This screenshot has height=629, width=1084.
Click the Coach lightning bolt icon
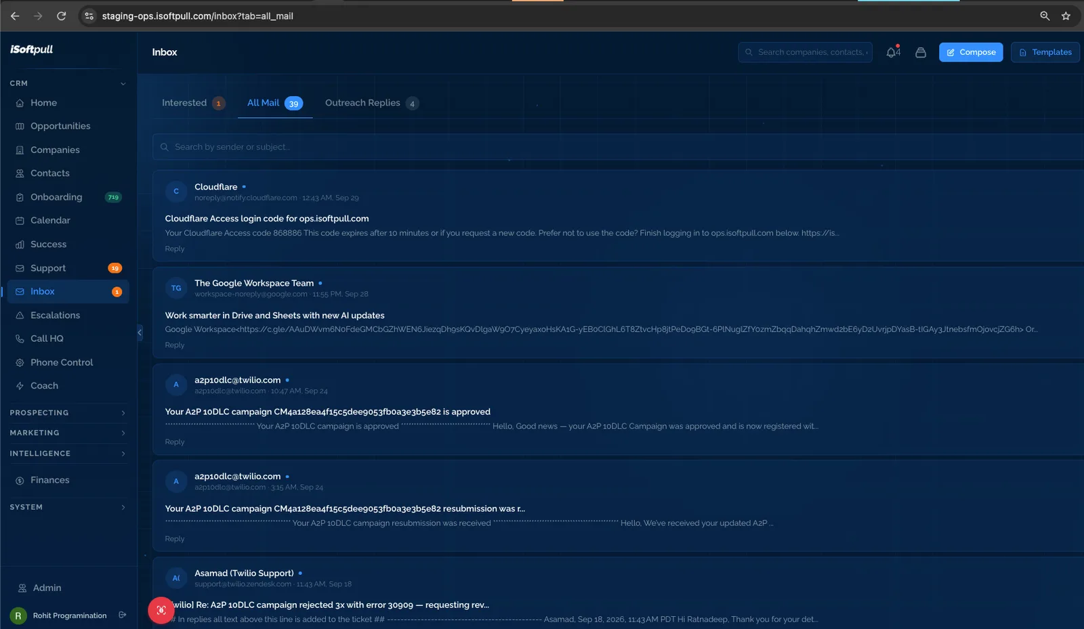coord(20,386)
